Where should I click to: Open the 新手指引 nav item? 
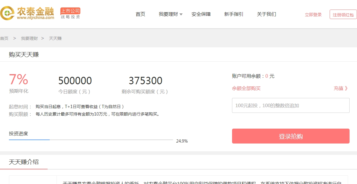234,14
